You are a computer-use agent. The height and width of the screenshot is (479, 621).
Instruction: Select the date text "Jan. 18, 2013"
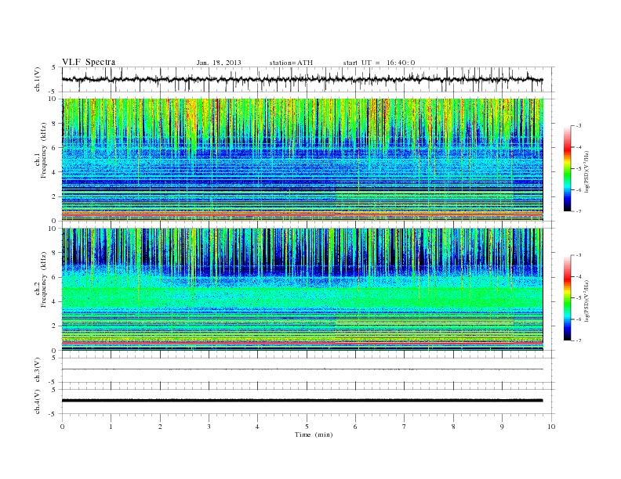[219, 63]
